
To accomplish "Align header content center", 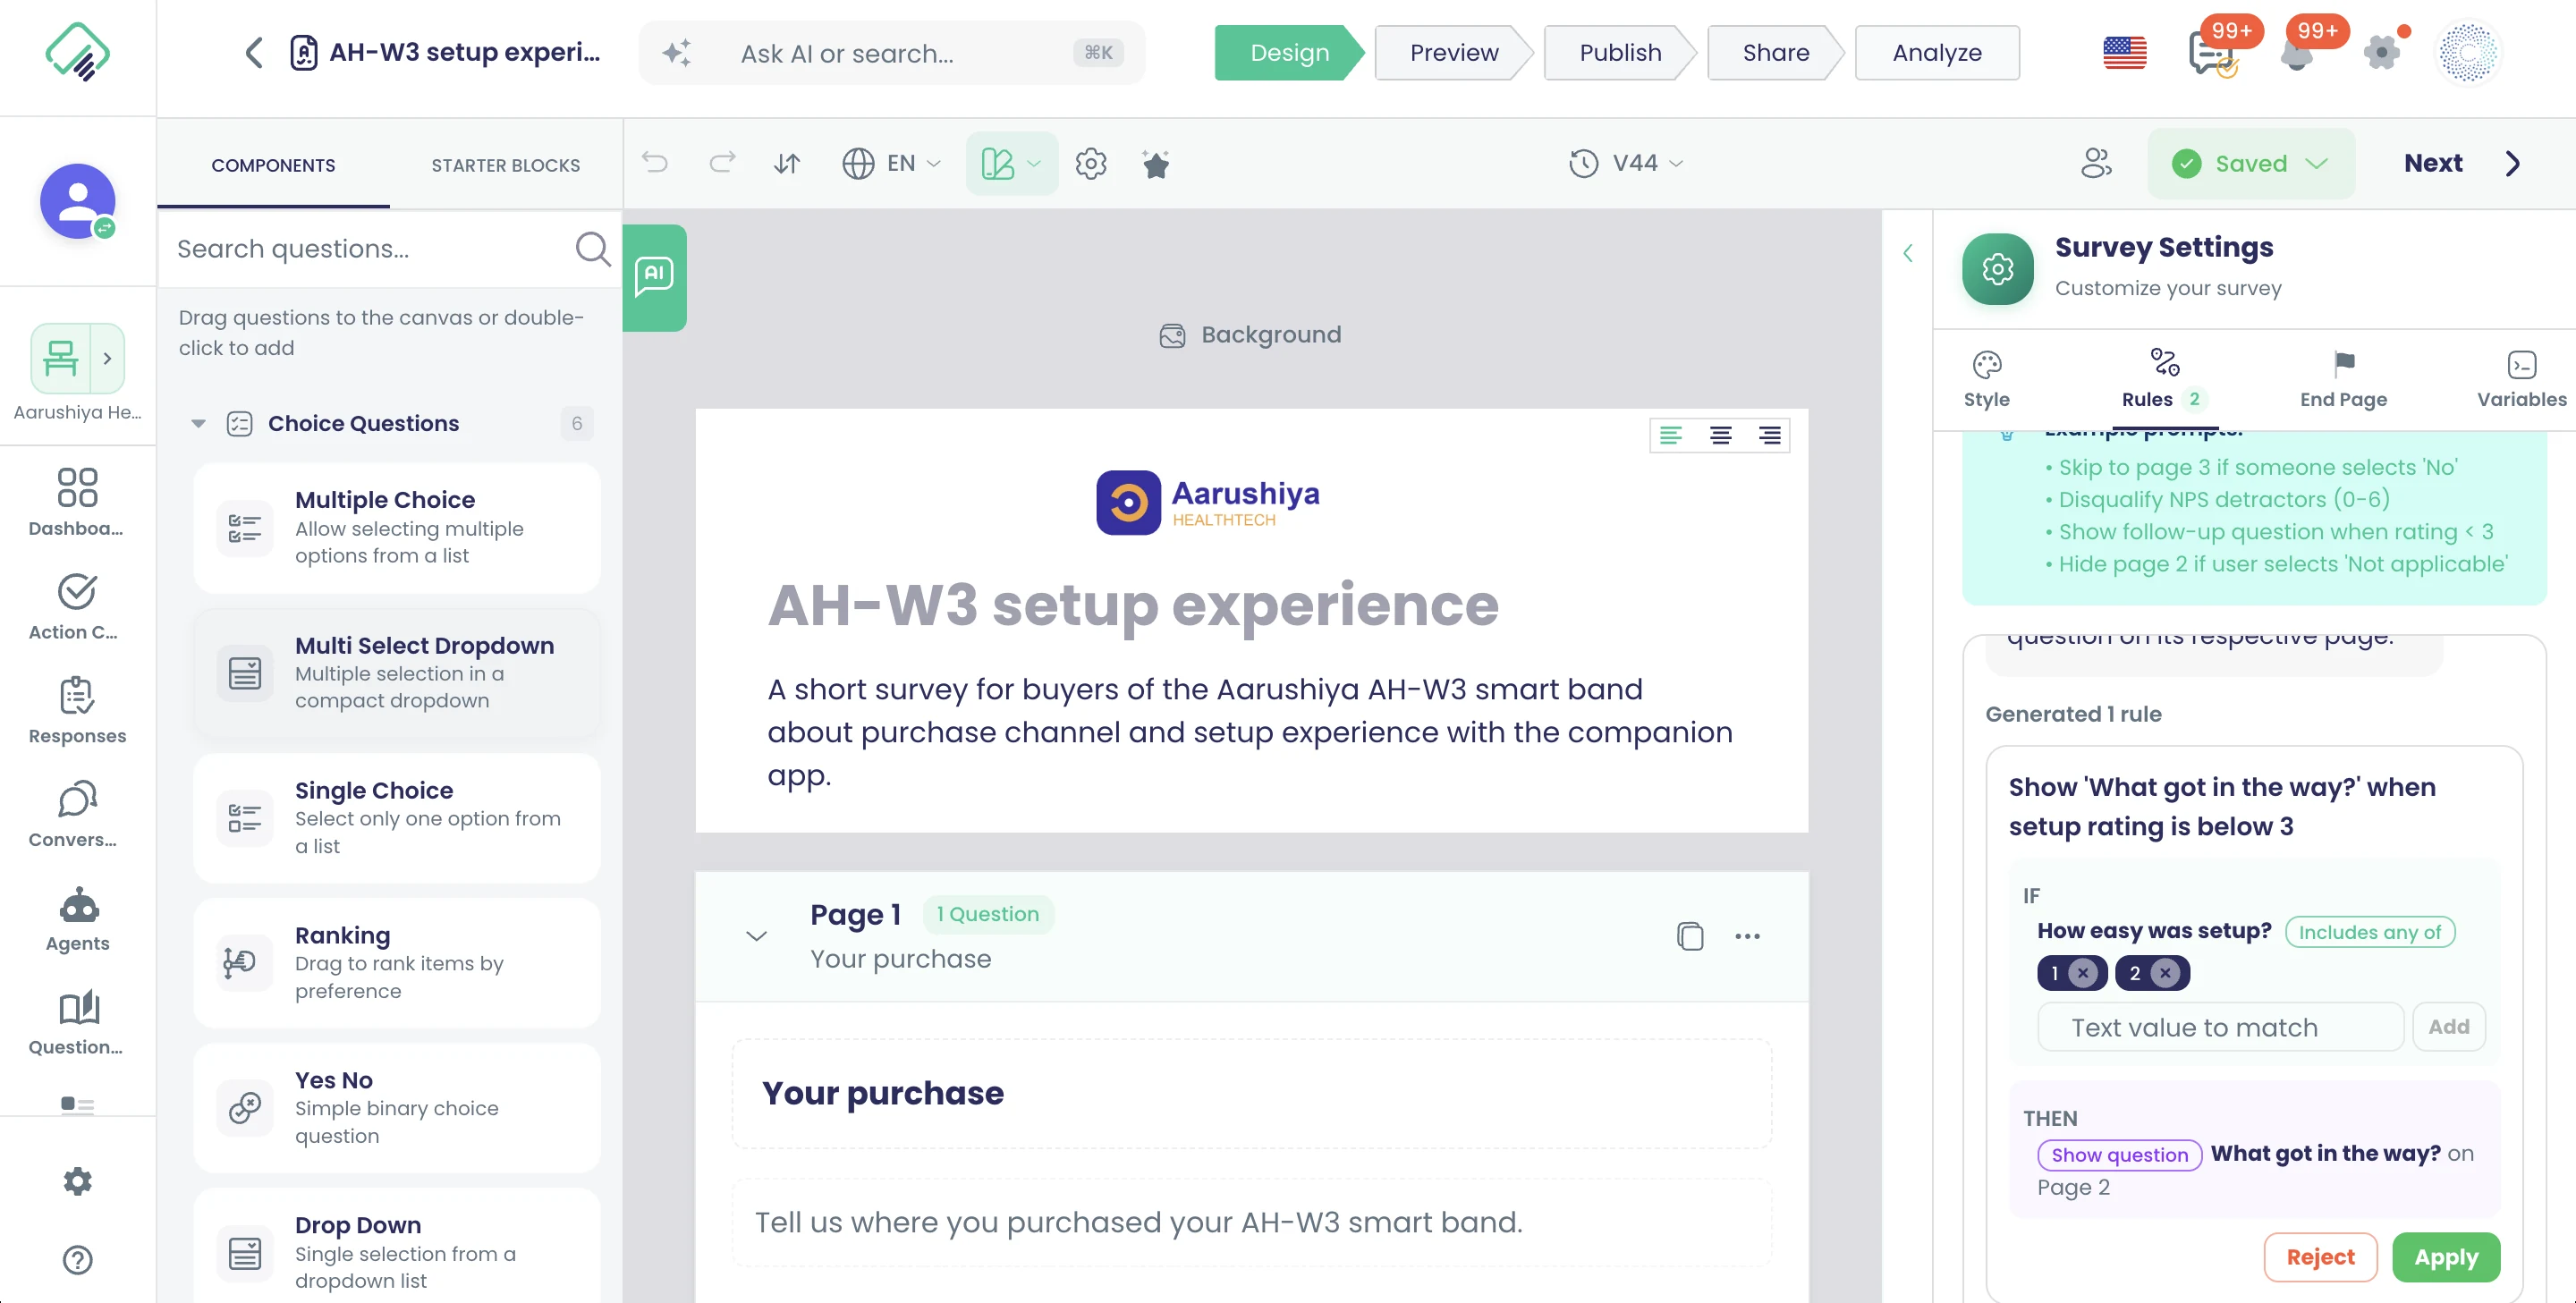I will [1720, 435].
